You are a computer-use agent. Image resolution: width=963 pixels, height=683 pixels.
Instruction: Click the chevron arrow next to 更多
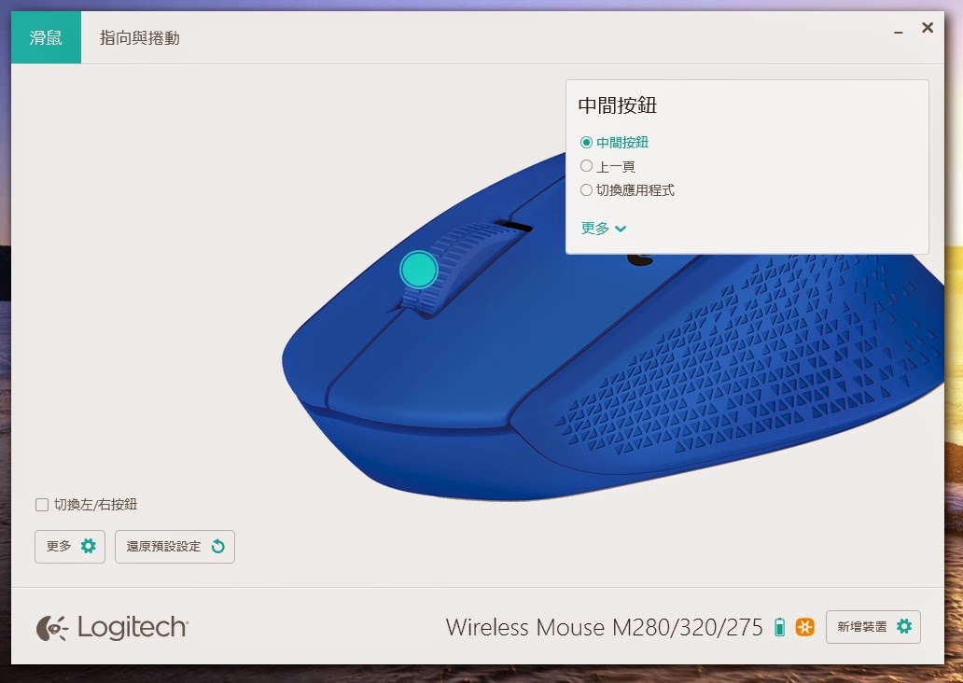621,230
